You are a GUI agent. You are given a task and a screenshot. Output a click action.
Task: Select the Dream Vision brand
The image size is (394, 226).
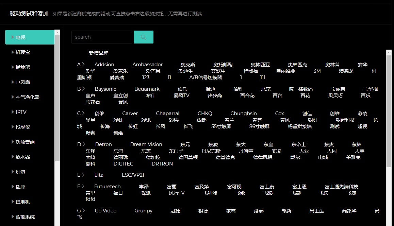pos(146,144)
